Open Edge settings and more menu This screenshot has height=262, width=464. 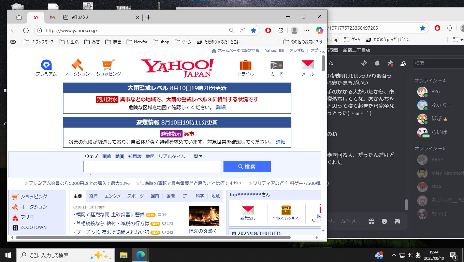[x=307, y=30]
